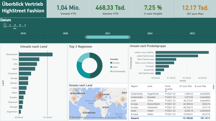Select the W (week) granularity on timeline slicer
This screenshot has width=216, height=121.
(x=20, y=25)
